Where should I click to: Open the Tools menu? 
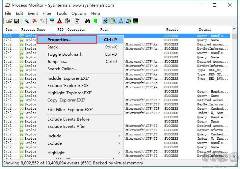(61, 14)
